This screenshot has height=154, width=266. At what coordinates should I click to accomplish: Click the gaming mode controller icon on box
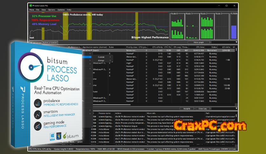tap(38, 126)
